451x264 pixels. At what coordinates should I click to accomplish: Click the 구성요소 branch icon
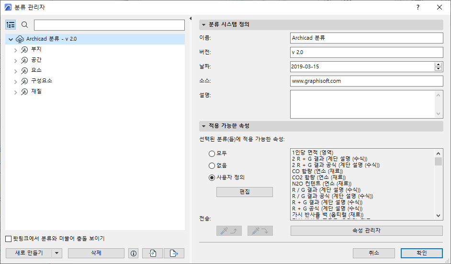click(x=24, y=81)
